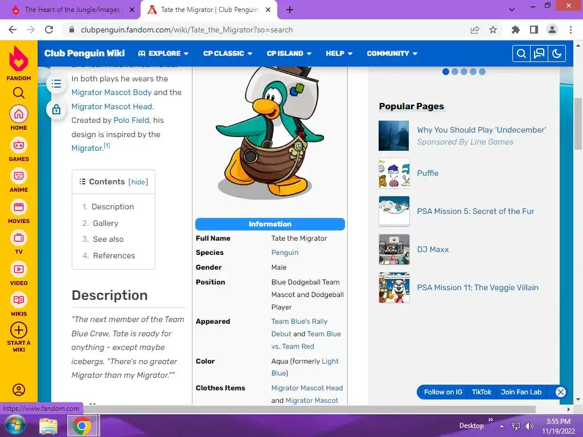Open the Migrator Mascot Body link

pyautogui.click(x=112, y=92)
